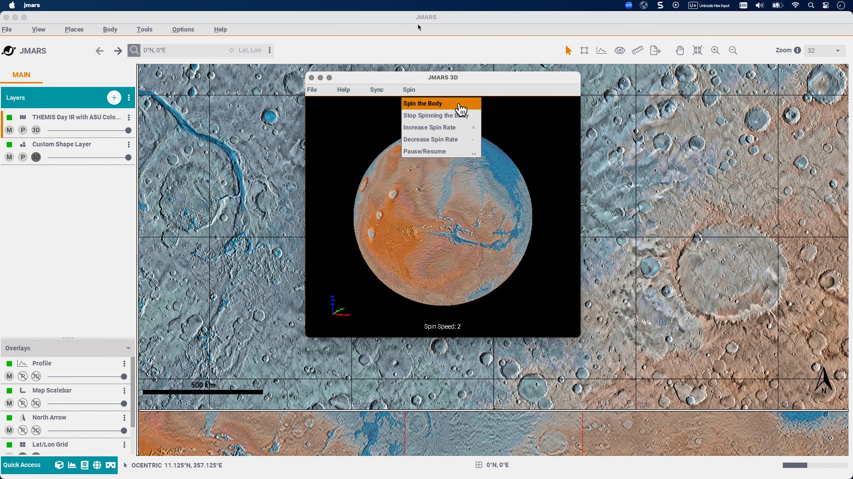Screen dimensions: 853x479
Task: Open Lat/Lon Grid options menu
Action: (x=124, y=445)
